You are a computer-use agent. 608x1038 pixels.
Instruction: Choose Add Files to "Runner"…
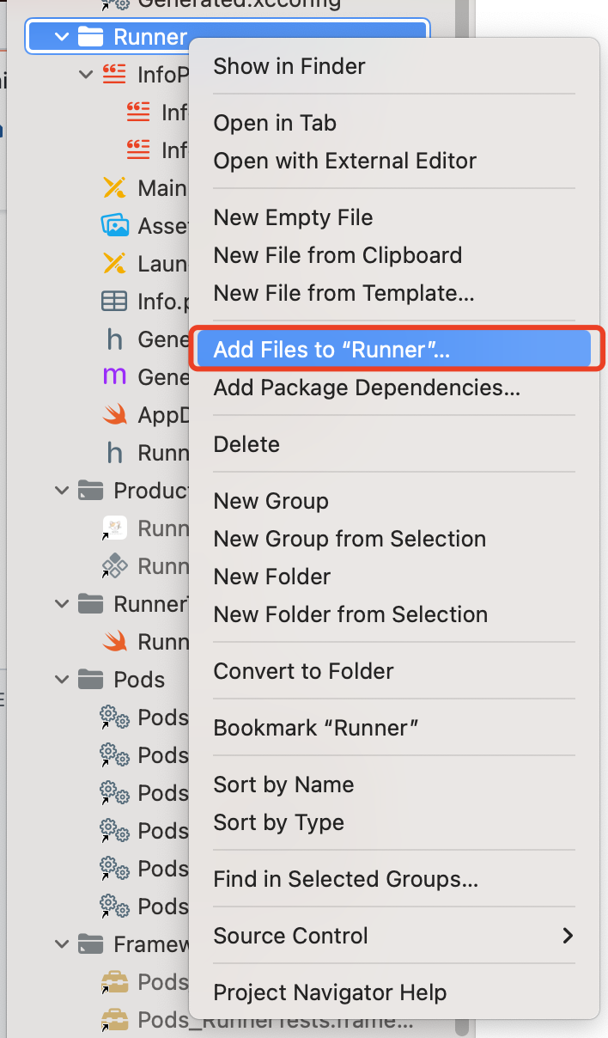331,350
